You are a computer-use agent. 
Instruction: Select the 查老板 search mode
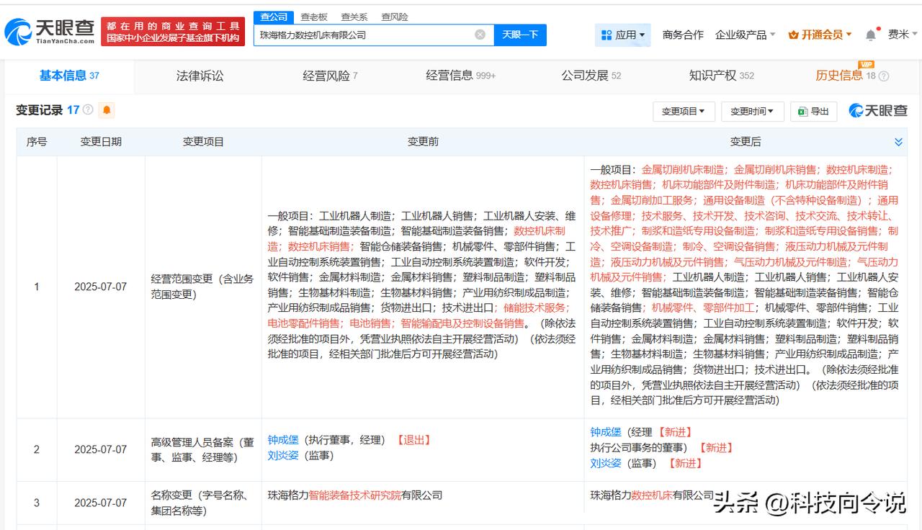313,17
